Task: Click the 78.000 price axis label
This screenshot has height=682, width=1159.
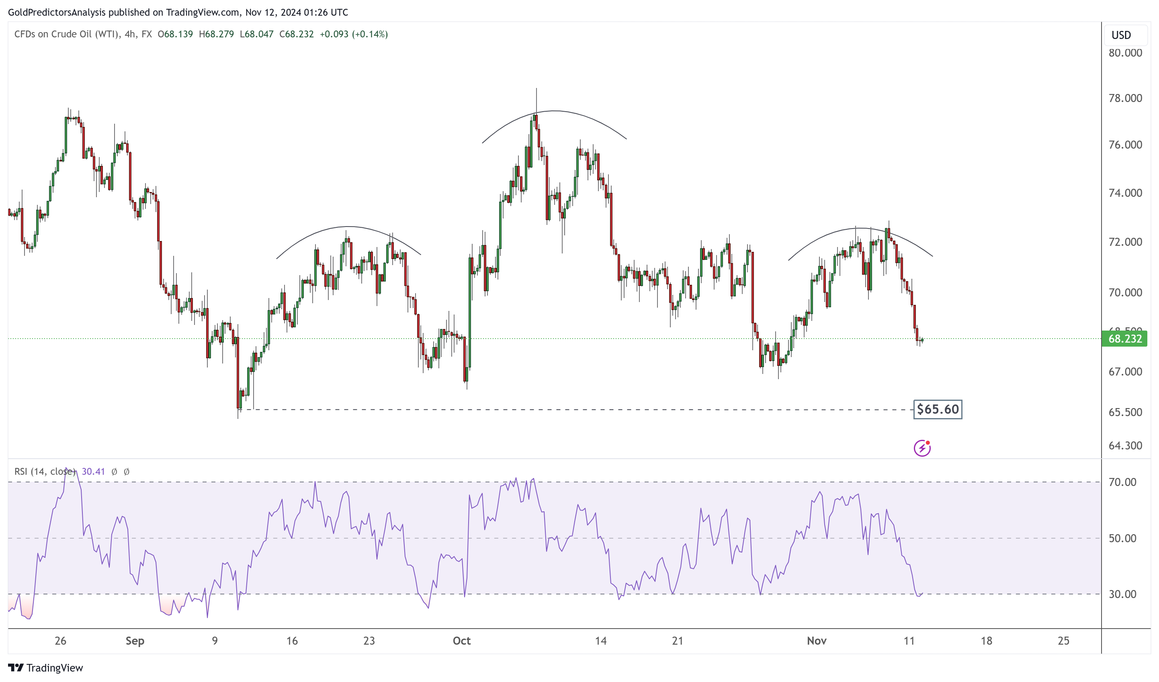Action: click(1125, 98)
